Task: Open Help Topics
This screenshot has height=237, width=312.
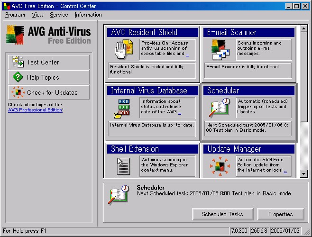Action: click(49, 77)
